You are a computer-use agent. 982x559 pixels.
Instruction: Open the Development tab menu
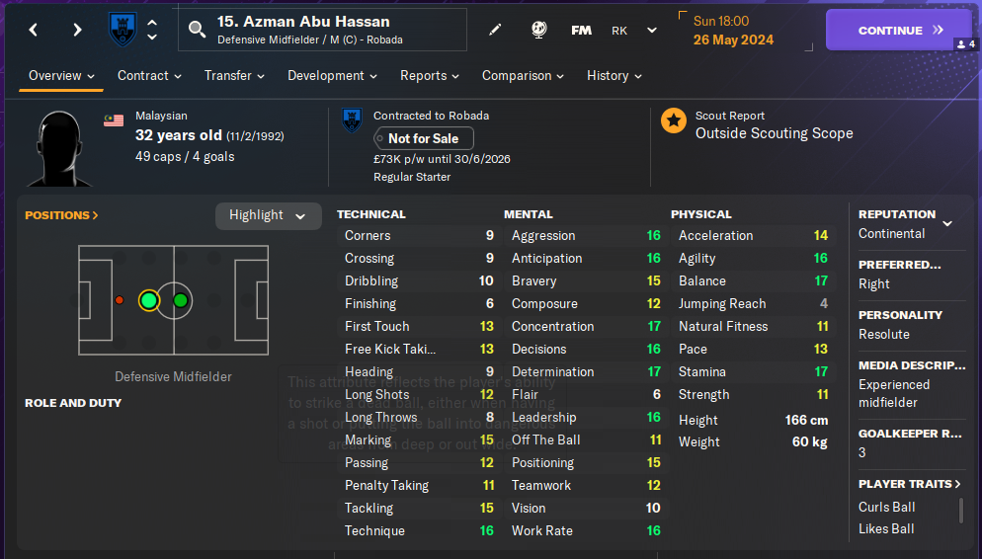[334, 76]
